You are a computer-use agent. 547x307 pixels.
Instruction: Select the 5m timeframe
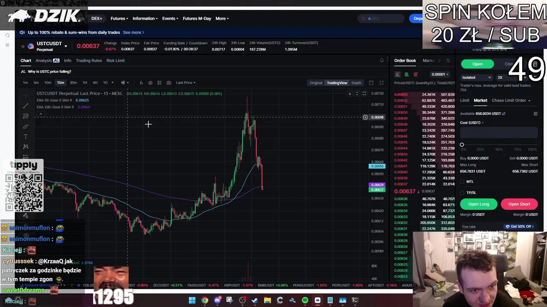tap(36, 83)
